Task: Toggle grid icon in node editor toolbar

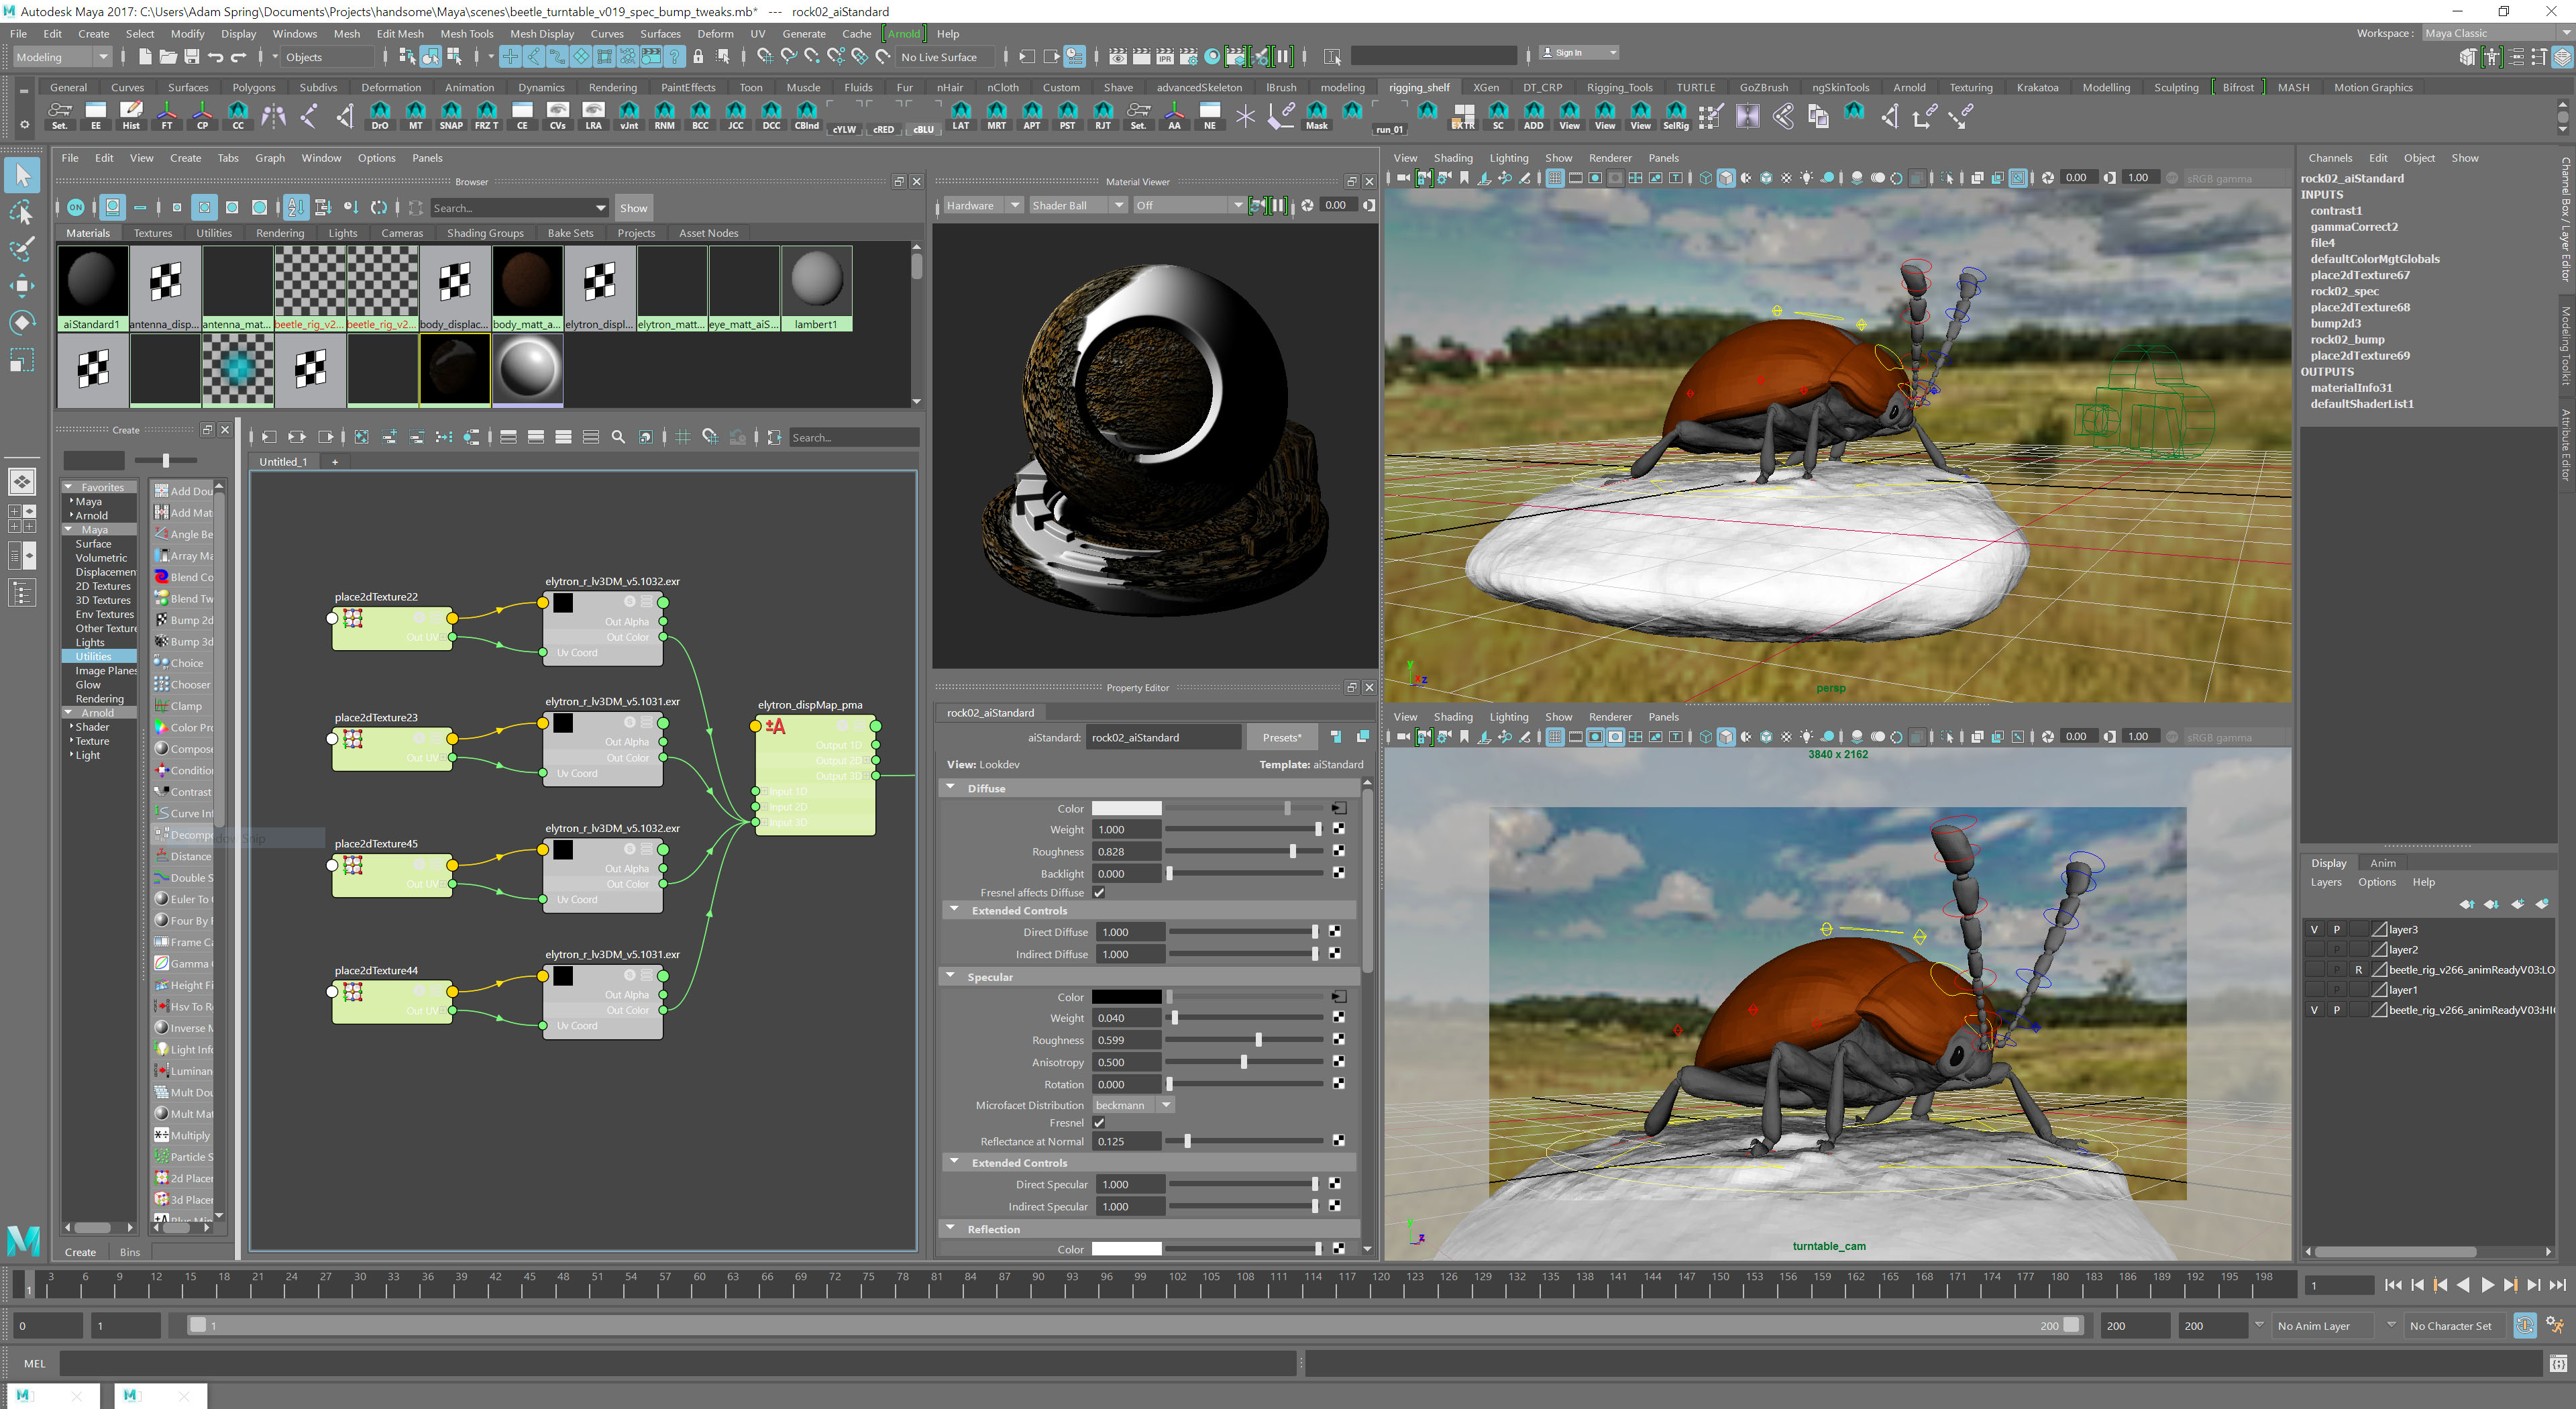Action: click(x=683, y=437)
